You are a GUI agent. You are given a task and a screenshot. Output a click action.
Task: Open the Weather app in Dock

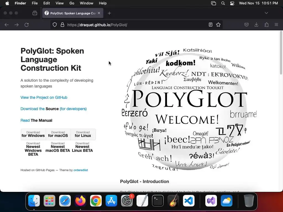[227, 201]
